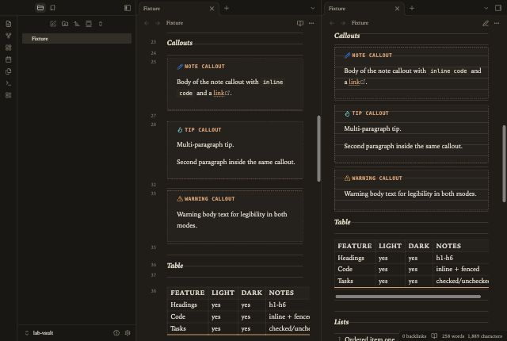Click the Lists heading in preview pane
The image size is (507, 341).
(341, 322)
